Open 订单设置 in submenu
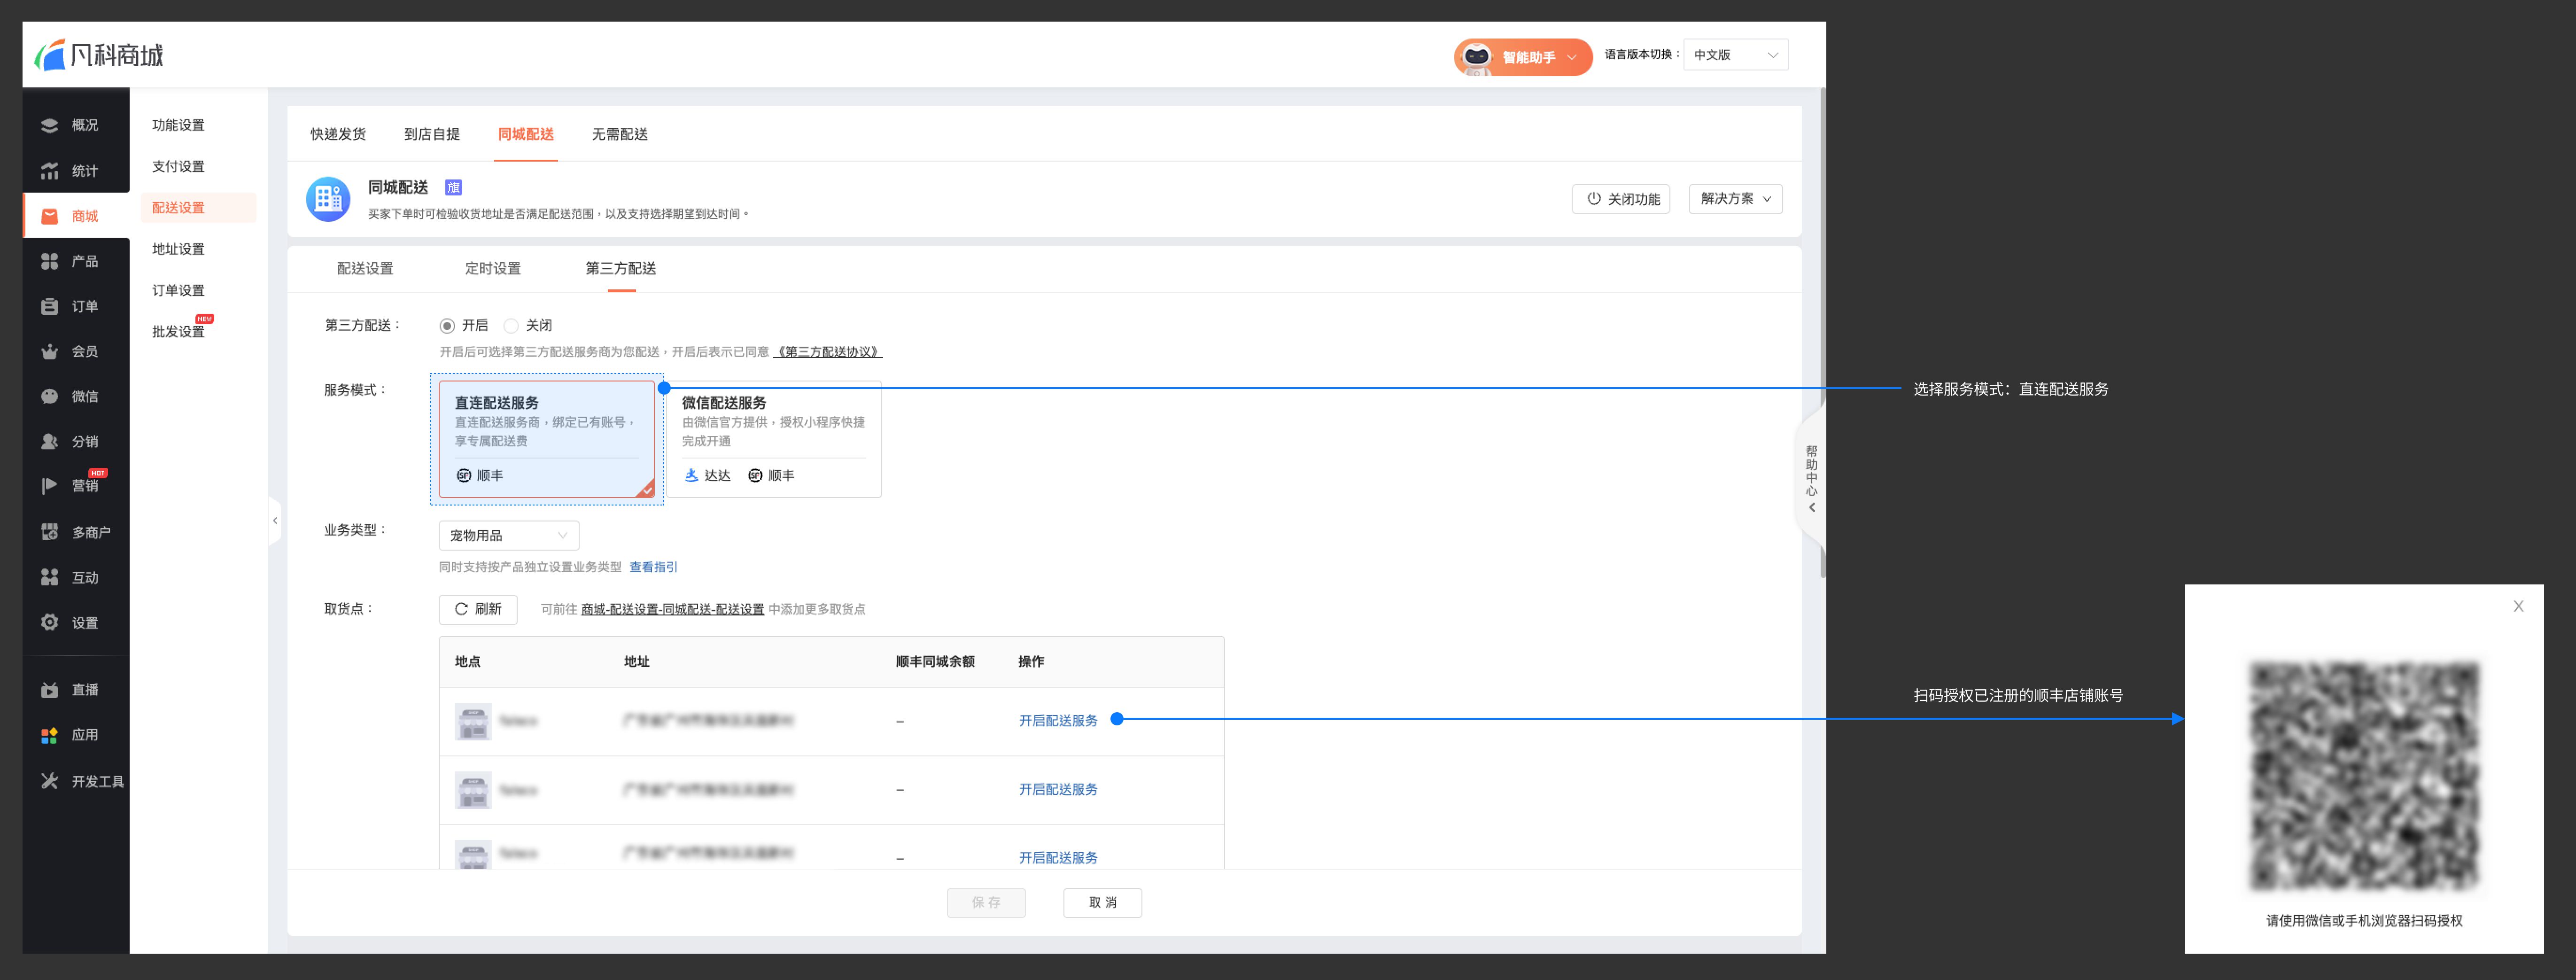2576x980 pixels. 178,290
